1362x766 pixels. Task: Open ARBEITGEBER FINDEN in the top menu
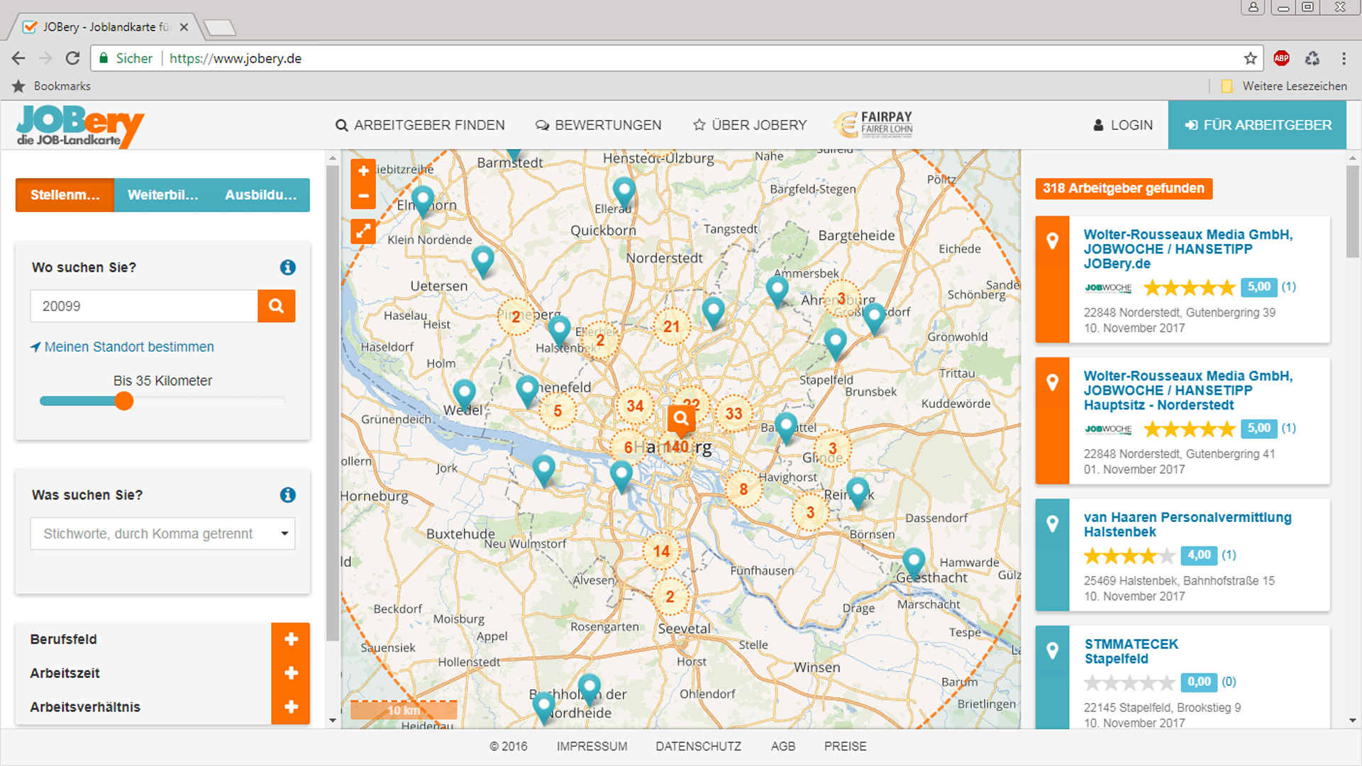(x=420, y=125)
